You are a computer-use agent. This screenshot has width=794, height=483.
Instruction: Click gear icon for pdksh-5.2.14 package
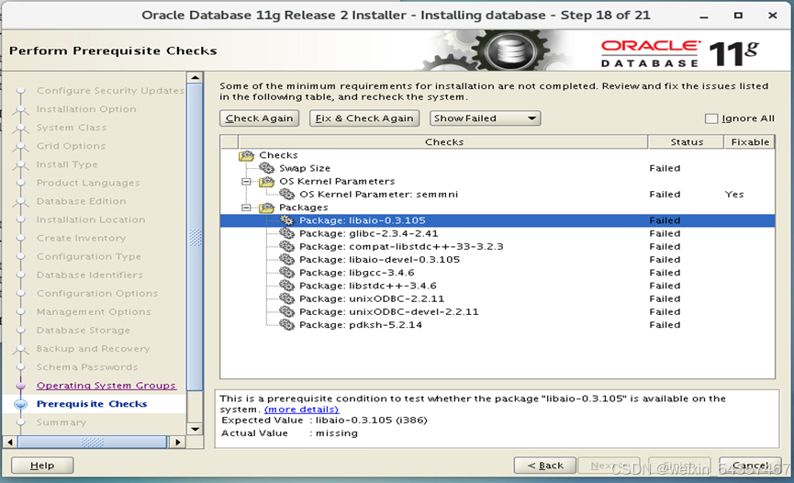pos(287,325)
